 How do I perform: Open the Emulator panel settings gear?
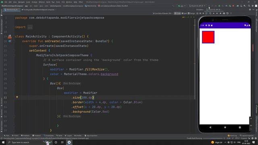pos(250,10)
